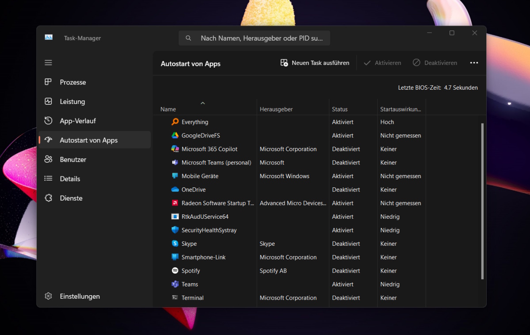Screen dimensions: 530x335
Task: Sort list by Name column header
Action: pos(168,109)
